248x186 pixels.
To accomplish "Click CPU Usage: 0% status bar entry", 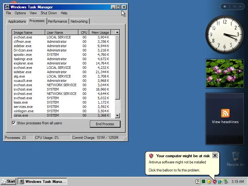I will (x=52, y=137).
